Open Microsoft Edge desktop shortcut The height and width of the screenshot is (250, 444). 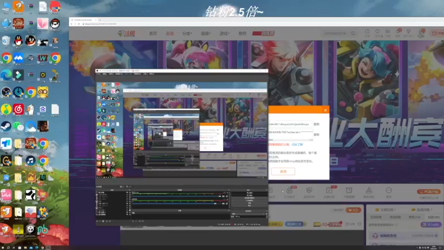pos(6,75)
